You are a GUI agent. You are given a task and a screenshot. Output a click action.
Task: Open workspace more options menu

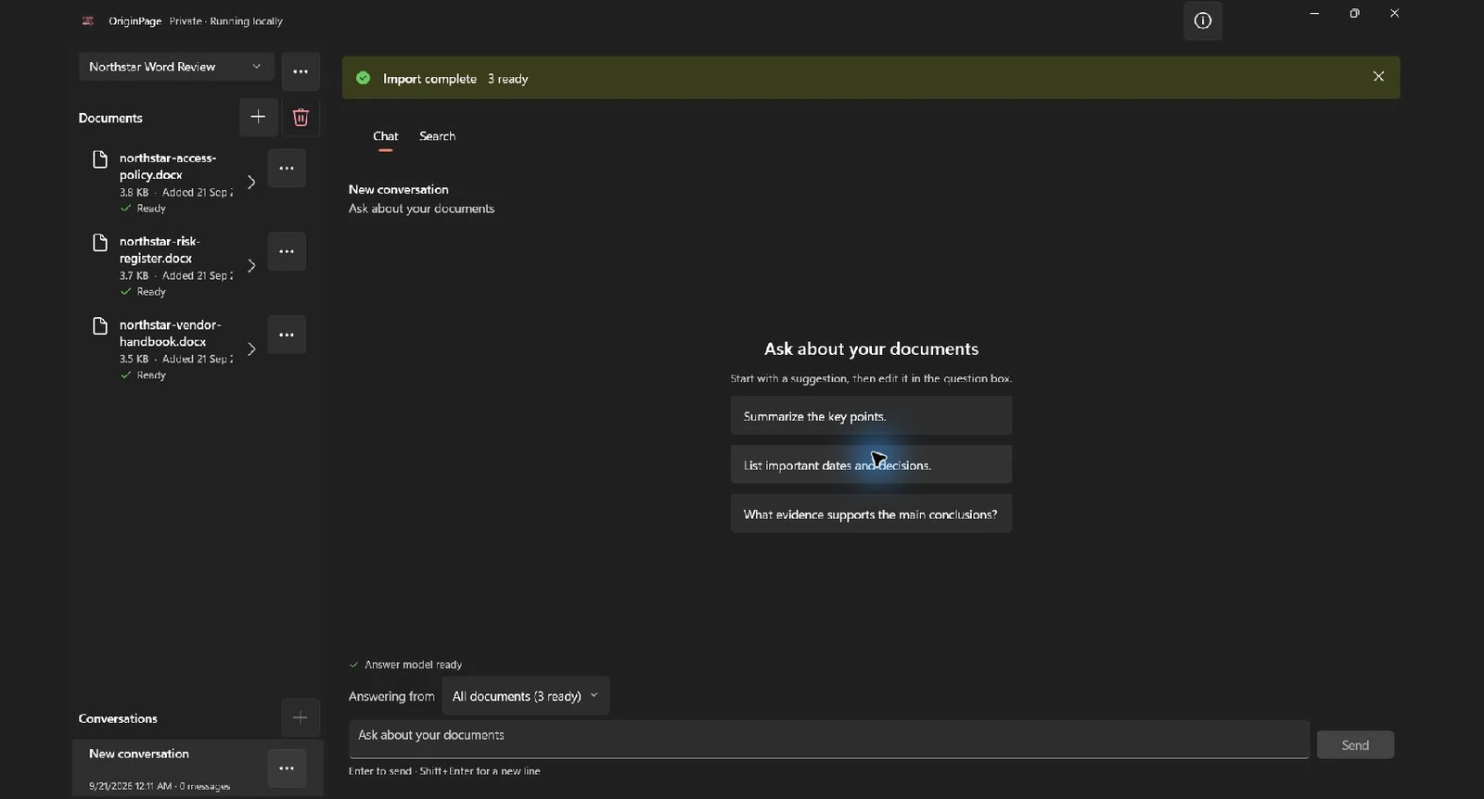[x=301, y=71]
